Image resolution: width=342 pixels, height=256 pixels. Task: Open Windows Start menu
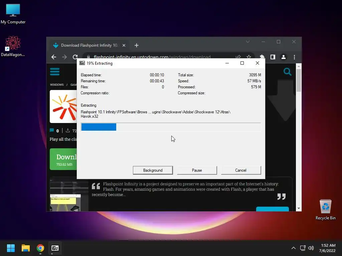pos(11,248)
